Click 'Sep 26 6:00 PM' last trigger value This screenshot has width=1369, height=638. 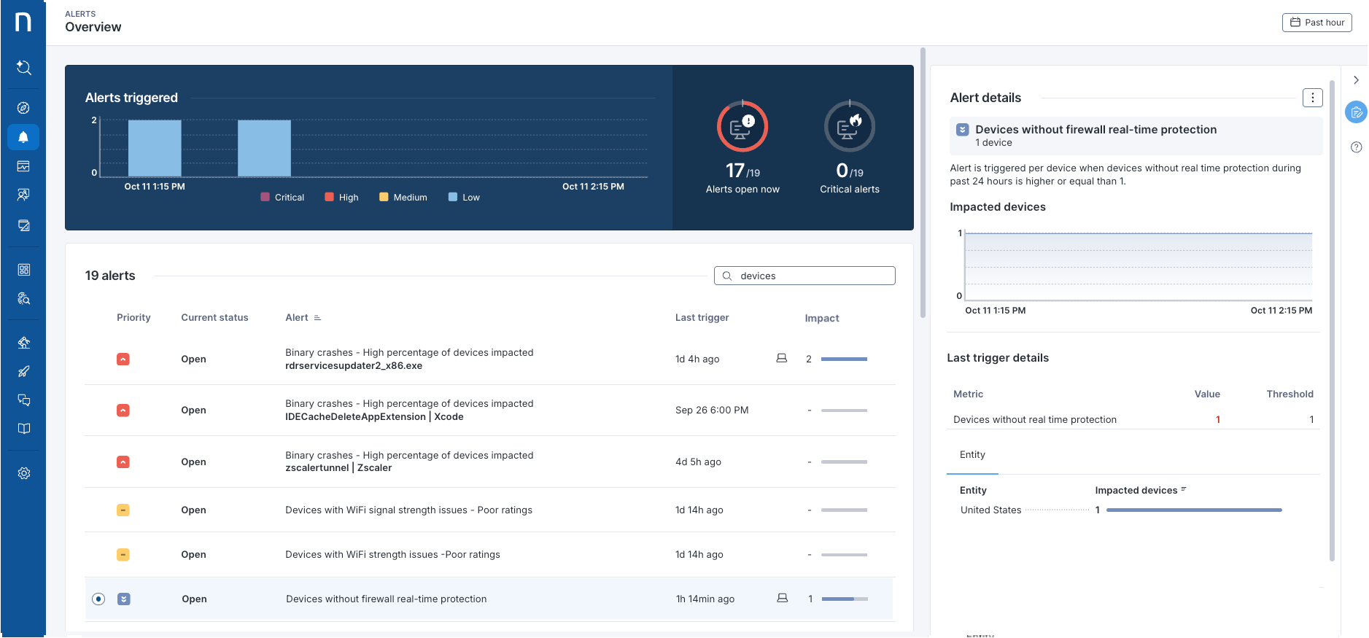712,411
